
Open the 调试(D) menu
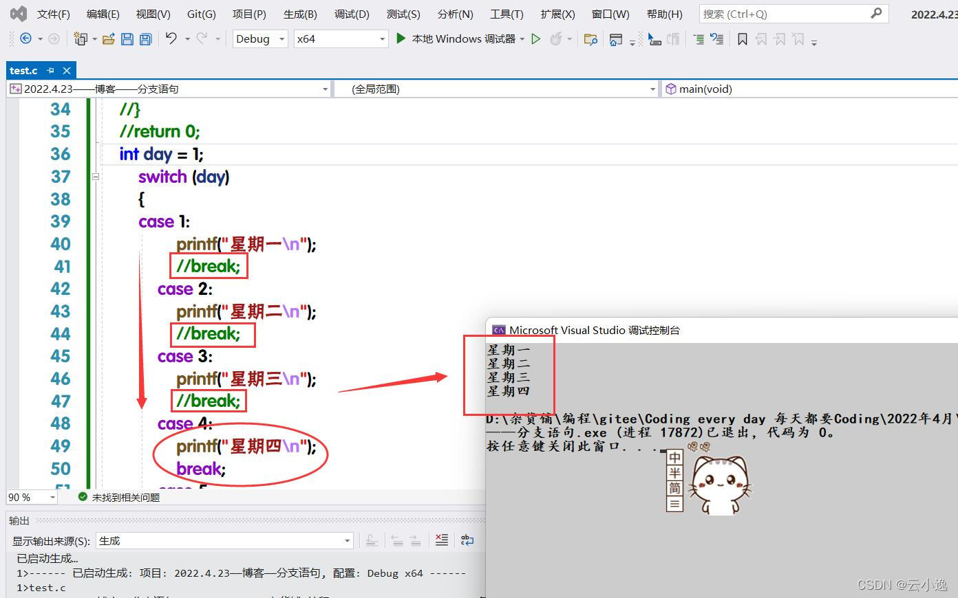(x=352, y=14)
